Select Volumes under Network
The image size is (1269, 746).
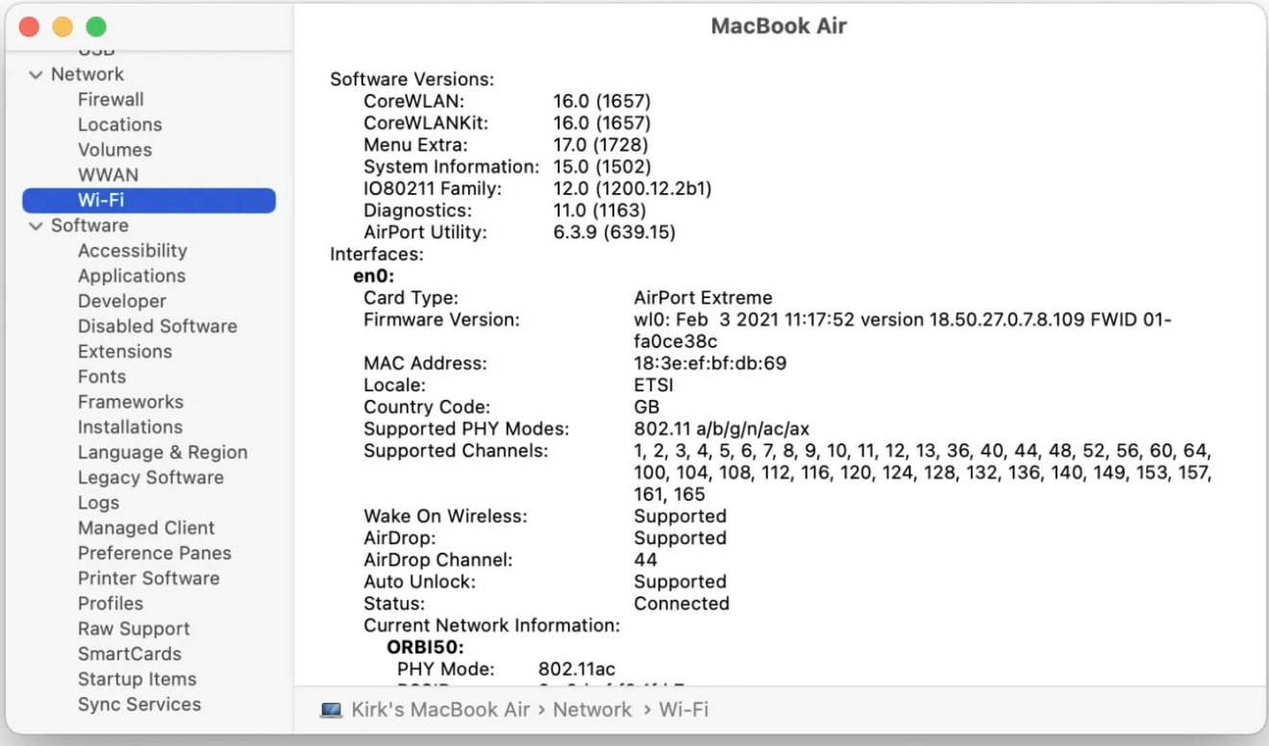point(114,150)
